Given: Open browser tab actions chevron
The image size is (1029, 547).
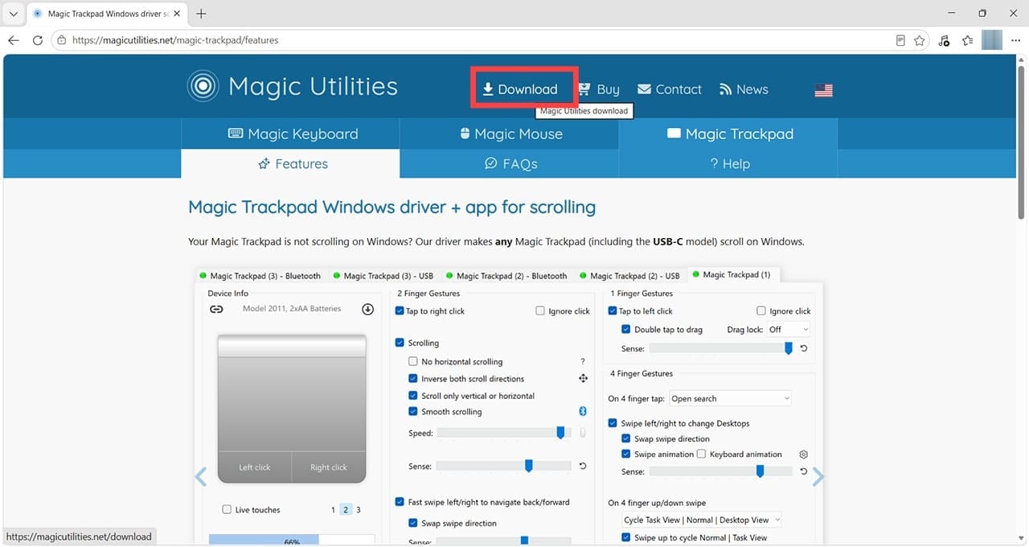Looking at the screenshot, I should (13, 14).
